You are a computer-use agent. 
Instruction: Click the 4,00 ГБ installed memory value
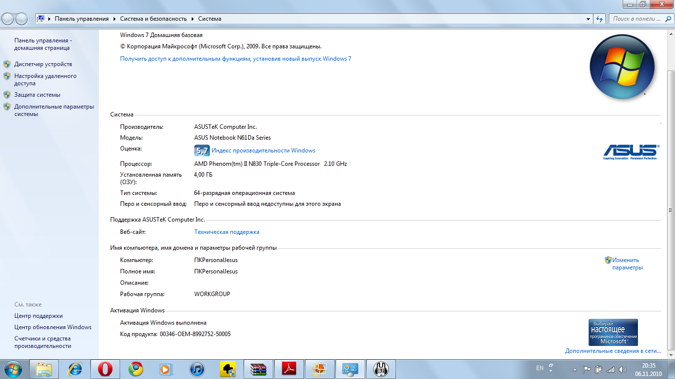pos(204,175)
